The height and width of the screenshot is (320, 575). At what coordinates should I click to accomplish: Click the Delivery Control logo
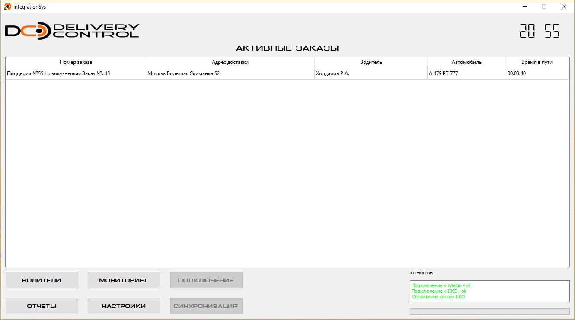72,31
